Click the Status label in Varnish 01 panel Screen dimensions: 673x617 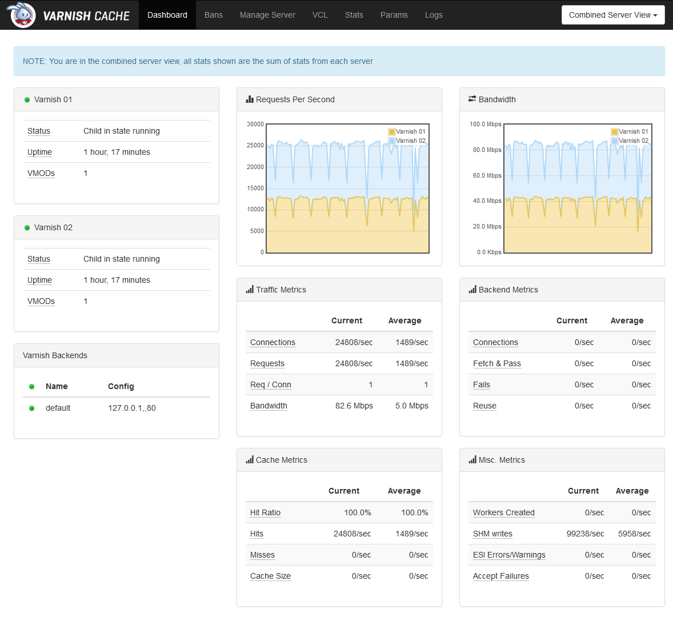click(39, 131)
